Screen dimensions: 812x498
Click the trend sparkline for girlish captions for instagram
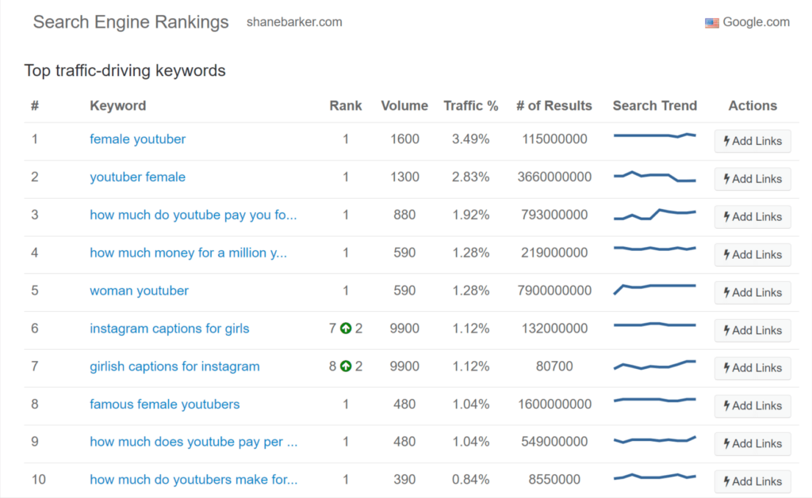(654, 365)
